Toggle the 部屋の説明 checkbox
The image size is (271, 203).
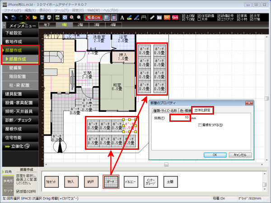point(18,191)
